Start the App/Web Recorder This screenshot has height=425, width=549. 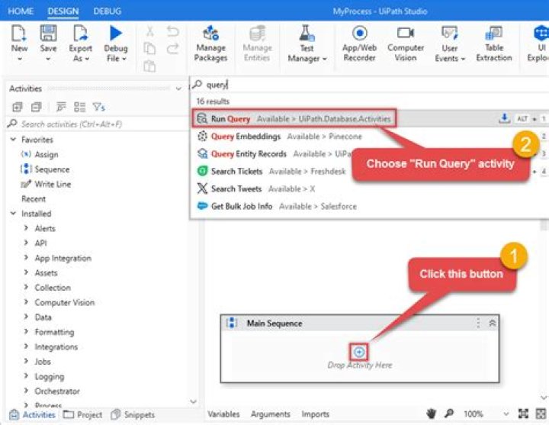(x=359, y=43)
